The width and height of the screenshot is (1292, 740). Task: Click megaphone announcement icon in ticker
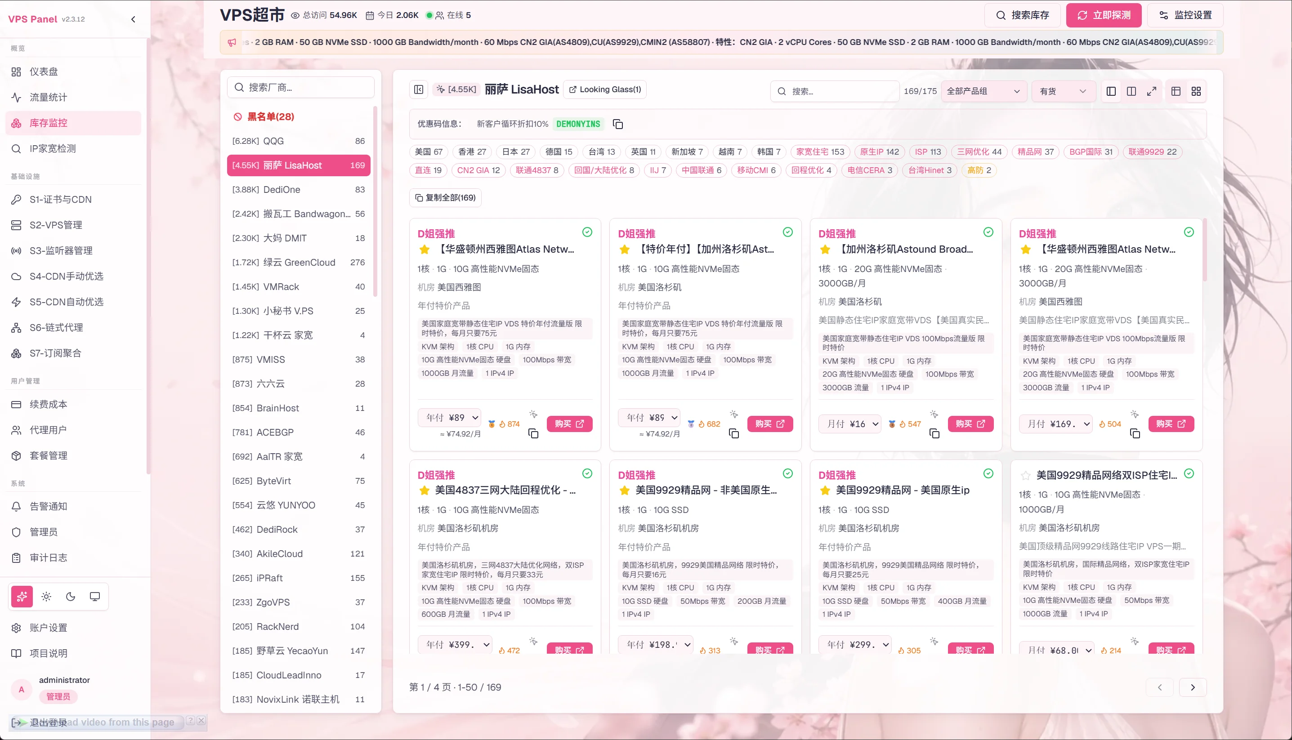pyautogui.click(x=232, y=43)
